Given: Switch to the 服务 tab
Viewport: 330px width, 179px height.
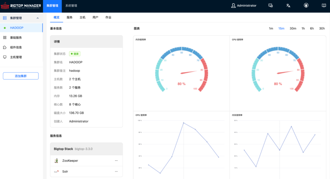Looking at the screenshot, I should [69, 17].
